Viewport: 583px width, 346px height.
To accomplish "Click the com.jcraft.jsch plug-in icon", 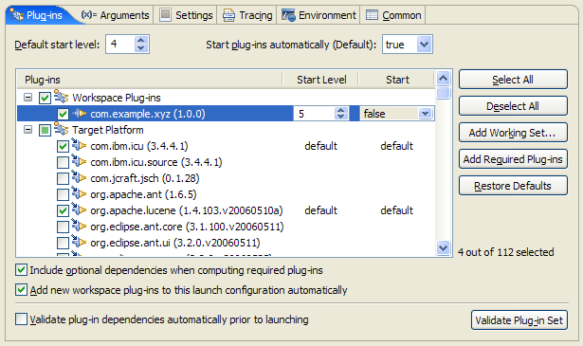I will click(79, 177).
